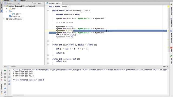The width and height of the screenshot is (173, 97).
Task: Open the Commander side tab
Action: [171, 9]
